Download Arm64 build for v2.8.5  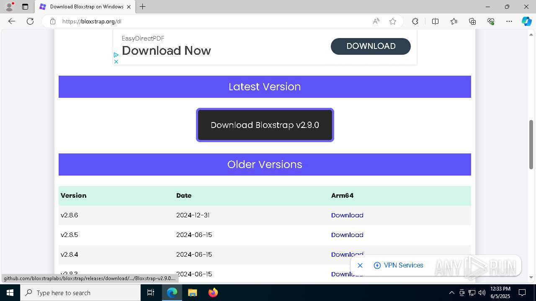347,235
